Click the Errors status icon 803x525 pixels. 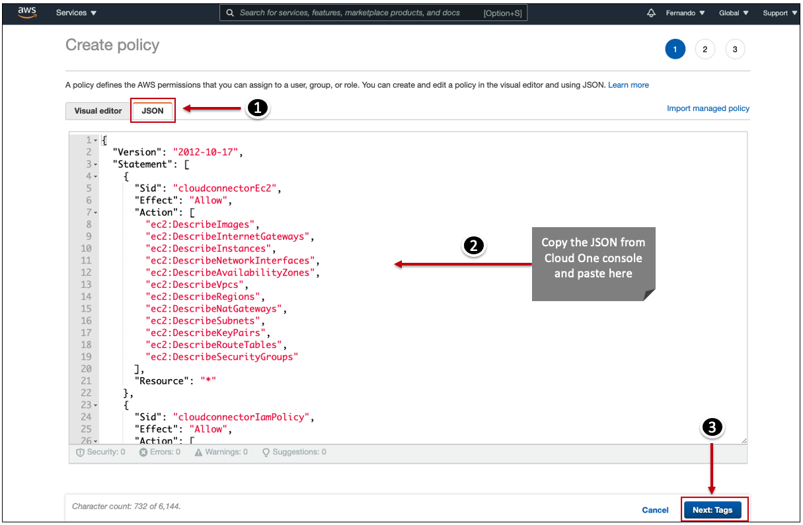point(143,452)
